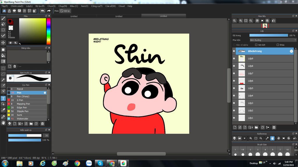This screenshot has height=167, width=298.
Task: Open the Lớp(L) menu
Action: pyautogui.click(x=29, y=6)
